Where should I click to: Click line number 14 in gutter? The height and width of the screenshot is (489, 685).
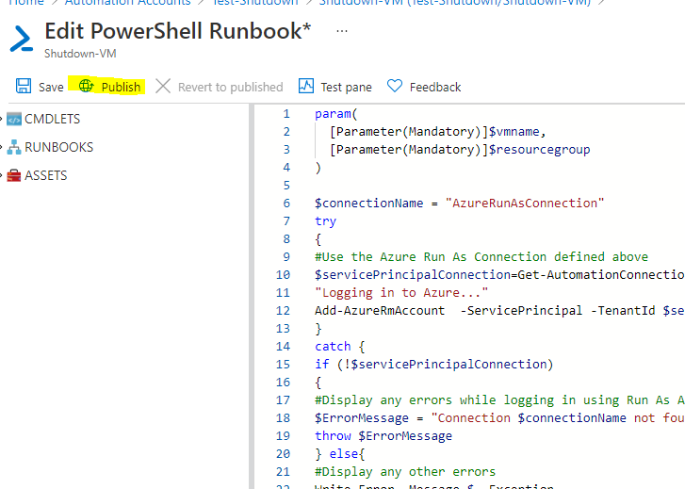(x=283, y=347)
